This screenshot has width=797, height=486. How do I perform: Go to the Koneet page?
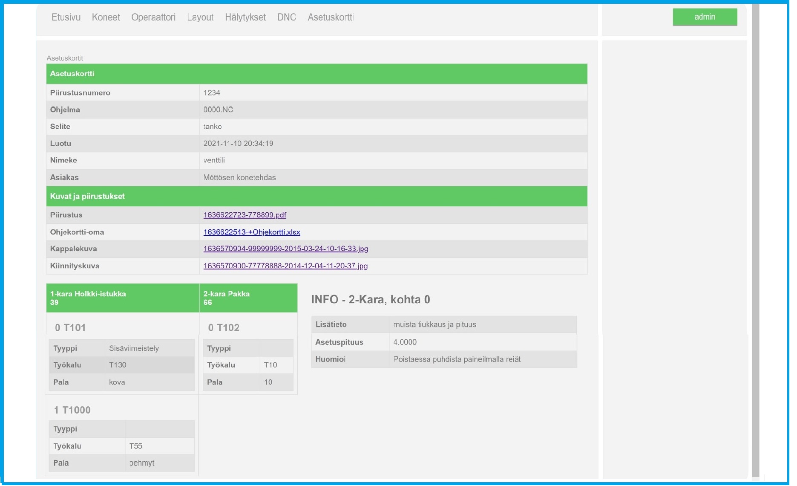(106, 17)
